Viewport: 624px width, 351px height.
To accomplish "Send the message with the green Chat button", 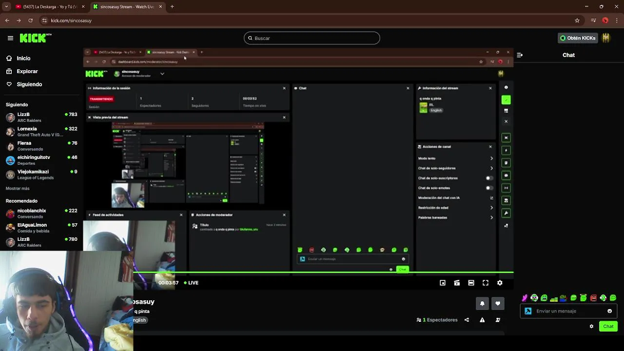I will pyautogui.click(x=608, y=326).
